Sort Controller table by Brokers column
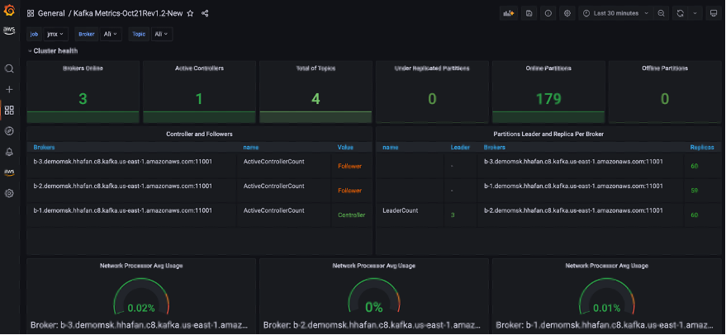The width and height of the screenshot is (726, 335). click(44, 148)
